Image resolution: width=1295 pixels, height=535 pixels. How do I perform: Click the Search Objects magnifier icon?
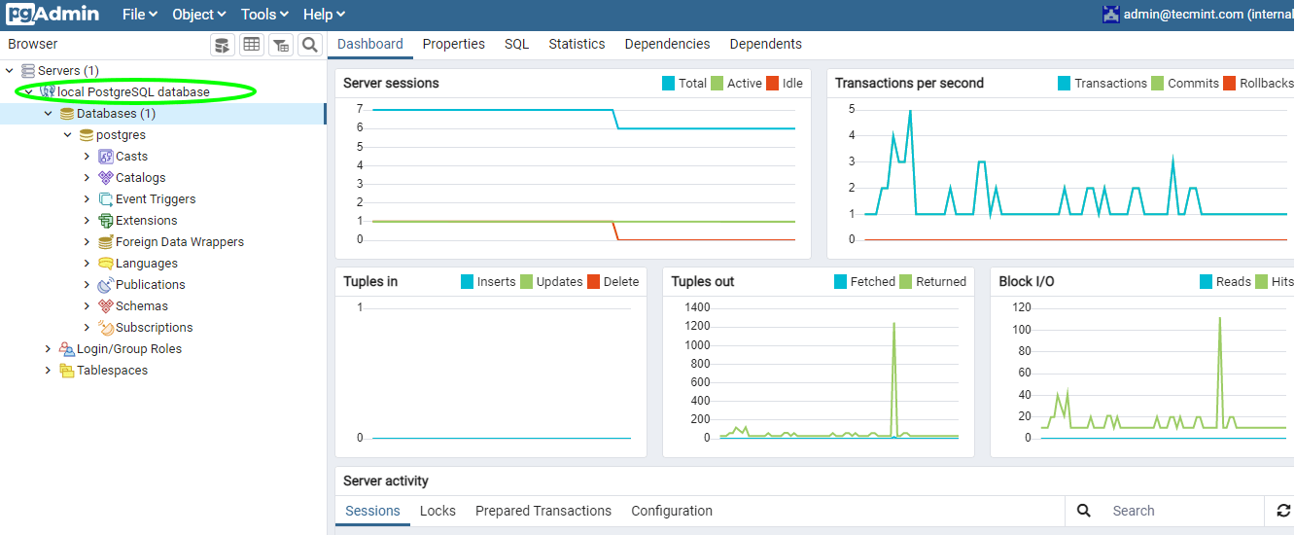coord(309,45)
